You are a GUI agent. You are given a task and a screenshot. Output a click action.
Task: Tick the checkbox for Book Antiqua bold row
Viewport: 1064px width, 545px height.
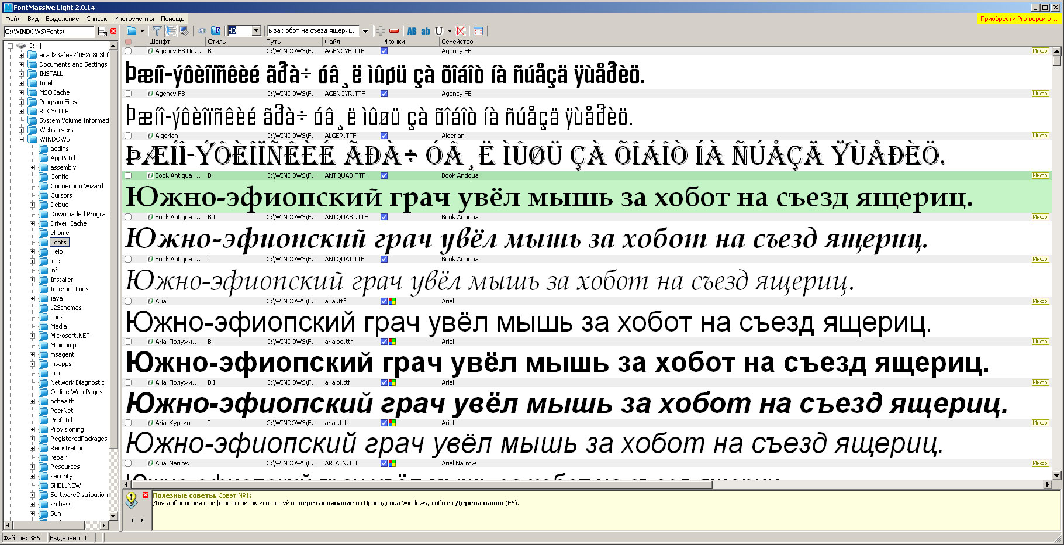pos(128,175)
